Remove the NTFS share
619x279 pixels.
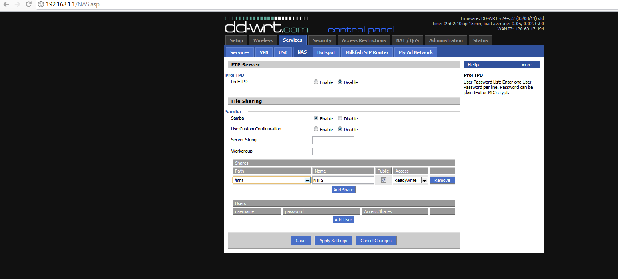click(442, 180)
